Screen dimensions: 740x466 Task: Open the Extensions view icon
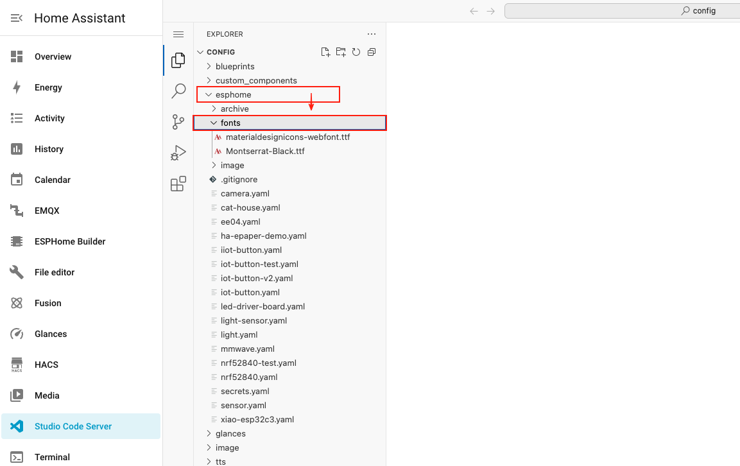point(178,184)
